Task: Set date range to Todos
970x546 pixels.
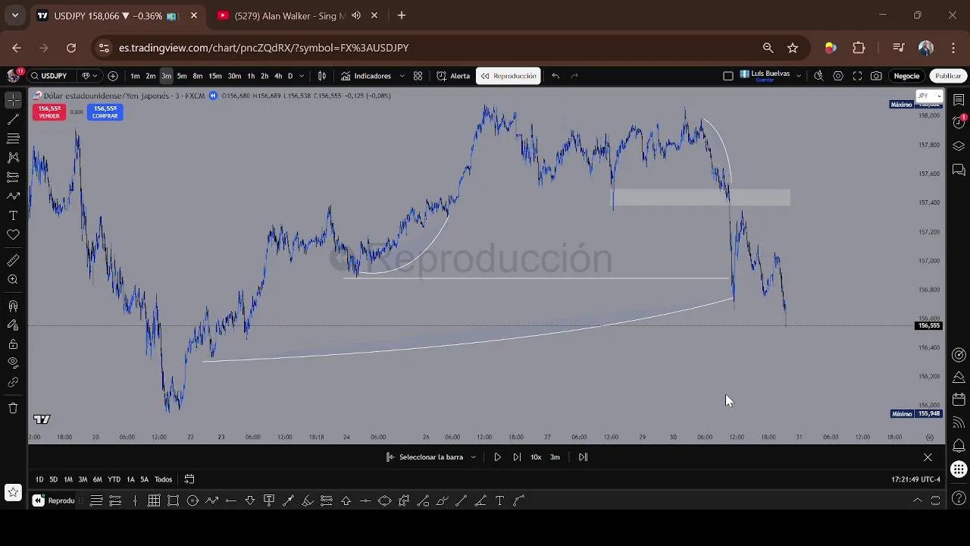Action: click(163, 479)
